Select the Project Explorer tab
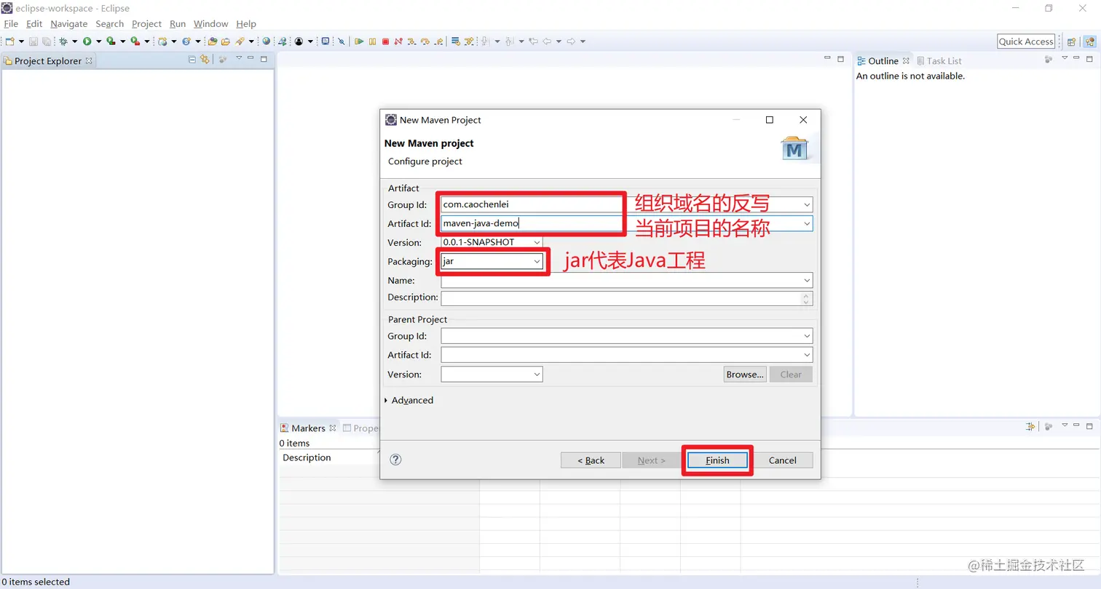This screenshot has width=1101, height=589. pos(48,61)
